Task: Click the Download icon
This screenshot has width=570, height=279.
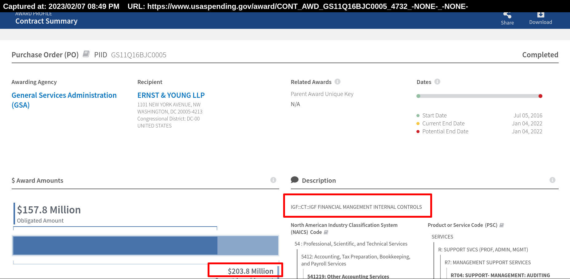Action: point(541,14)
